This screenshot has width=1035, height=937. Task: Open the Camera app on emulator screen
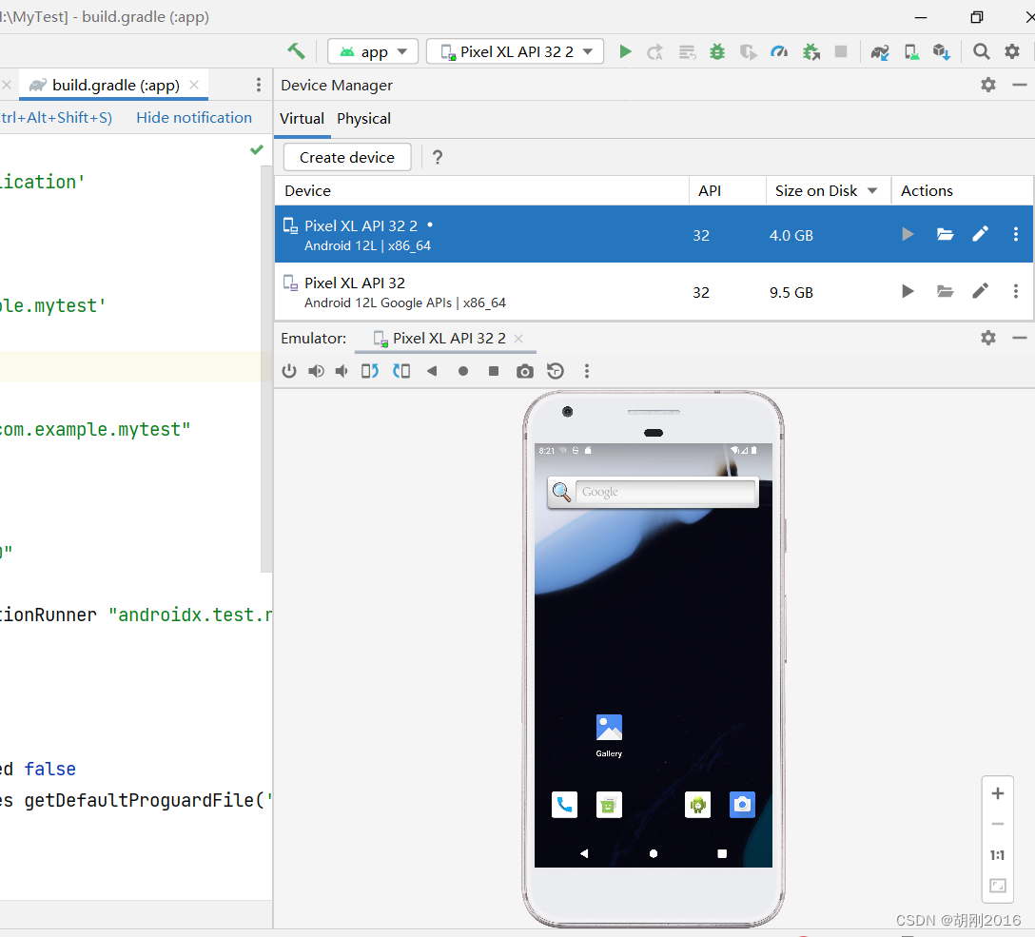coord(742,805)
